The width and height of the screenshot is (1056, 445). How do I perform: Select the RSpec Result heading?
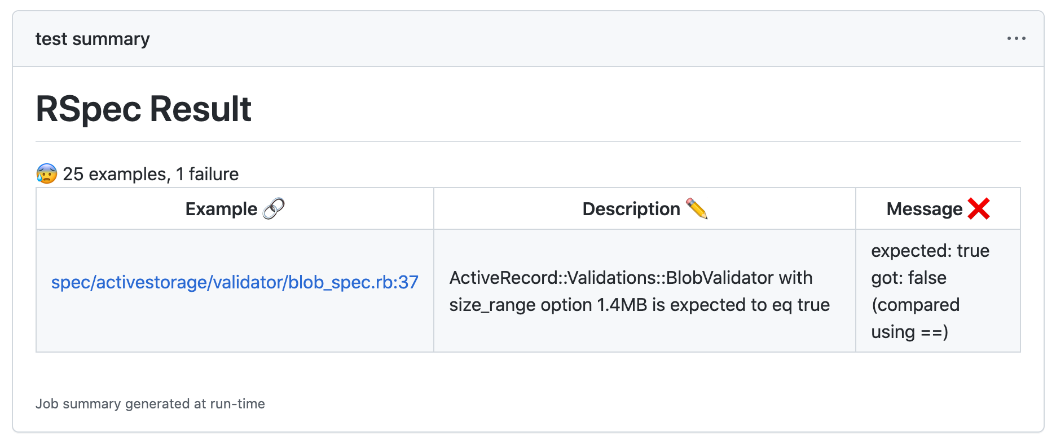coord(143,109)
